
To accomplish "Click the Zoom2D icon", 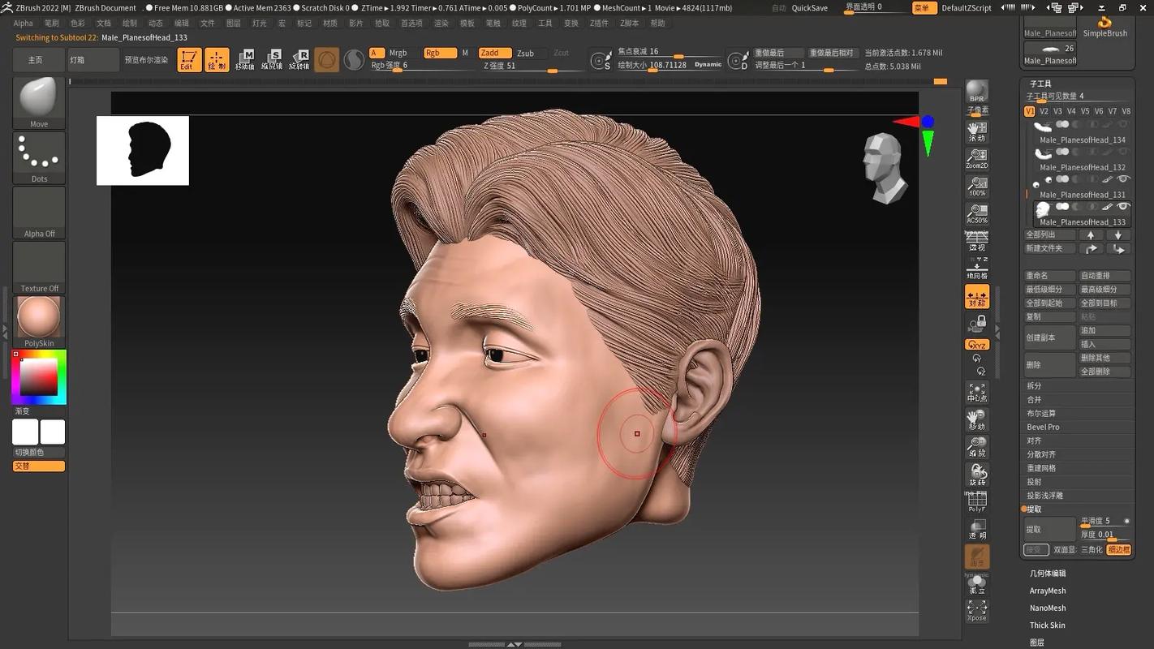I will (977, 158).
